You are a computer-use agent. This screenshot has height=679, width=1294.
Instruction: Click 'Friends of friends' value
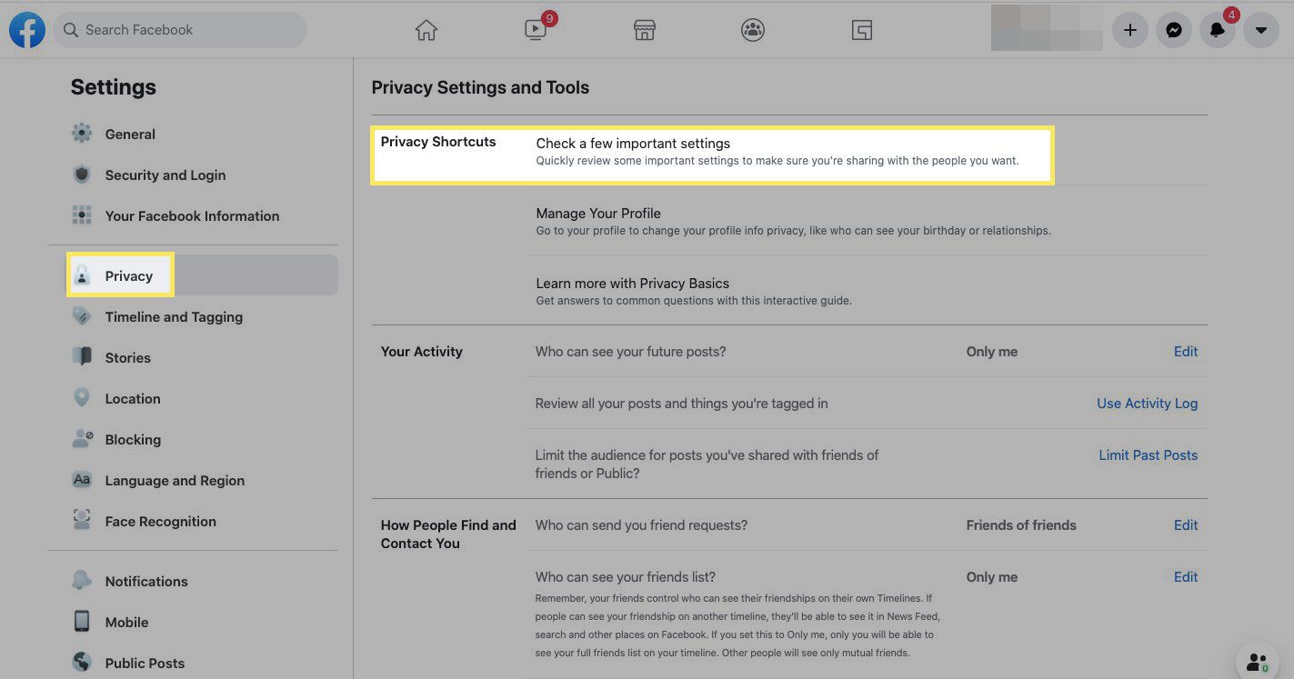1021,525
